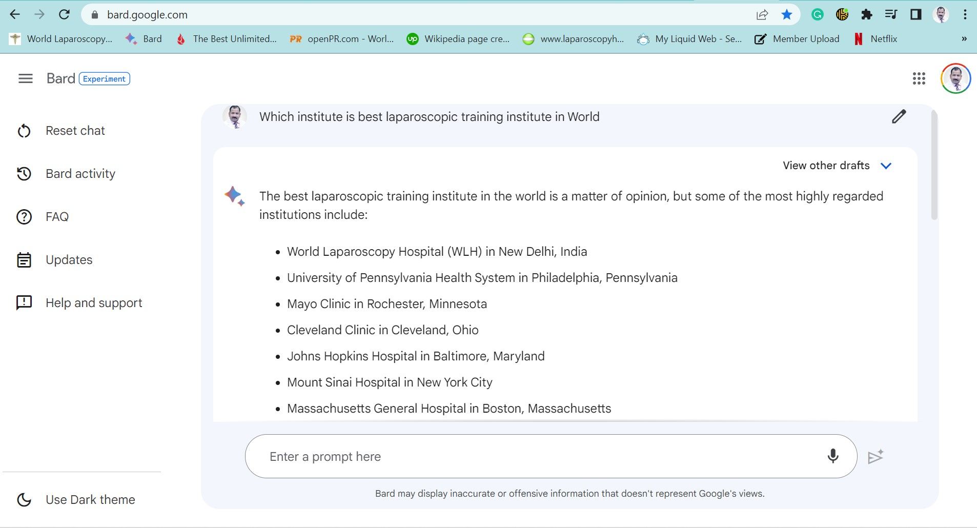Viewport: 977px width, 528px height.
Task: Click the browser back arrow
Action: click(15, 14)
